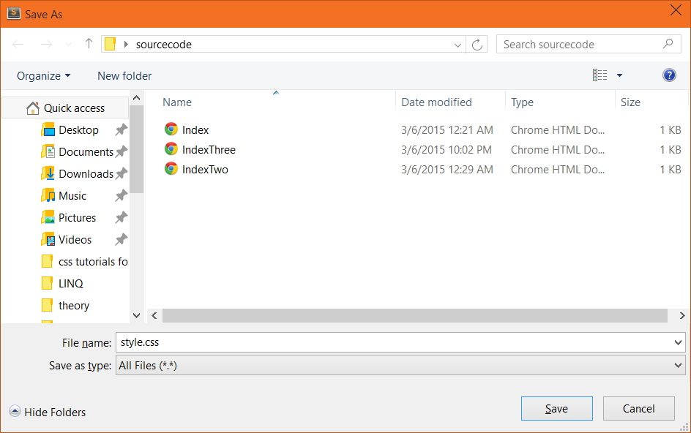Sort files by Date modified column
Screen dimensions: 691x433
tap(436, 102)
